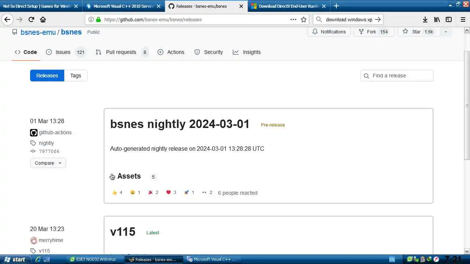The width and height of the screenshot is (470, 264).
Task: Click the heart reaction with 3
Action: (171, 192)
